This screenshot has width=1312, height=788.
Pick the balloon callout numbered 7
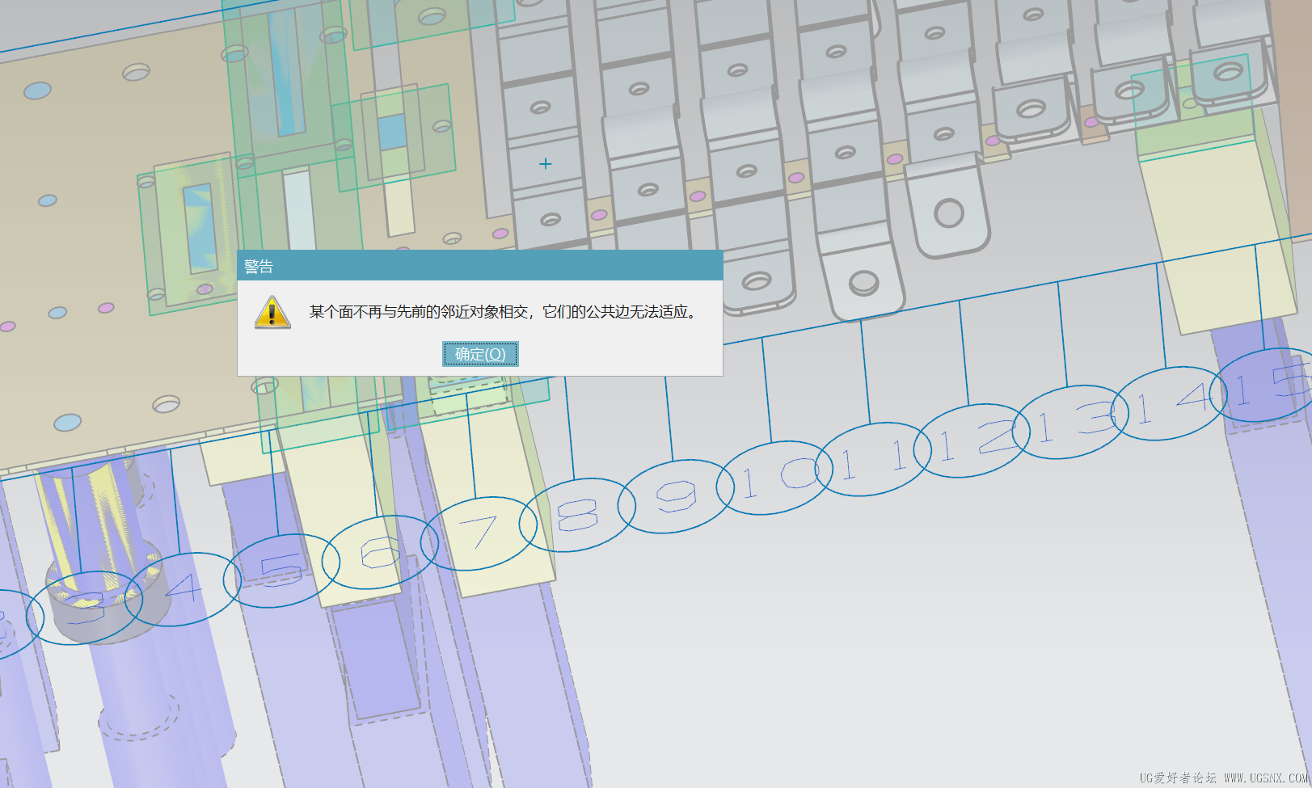pos(479,533)
